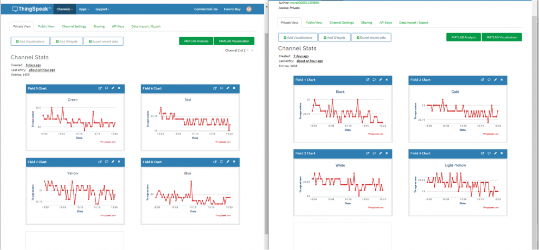Click Add Widgets in right window

tap(334, 37)
